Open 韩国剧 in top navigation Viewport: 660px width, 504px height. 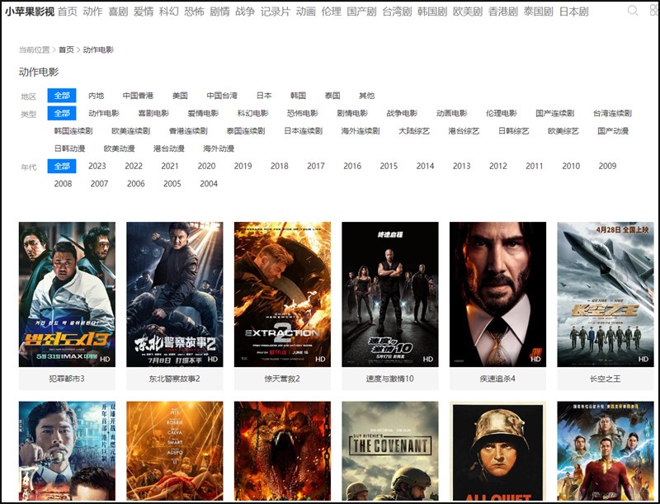coord(431,12)
